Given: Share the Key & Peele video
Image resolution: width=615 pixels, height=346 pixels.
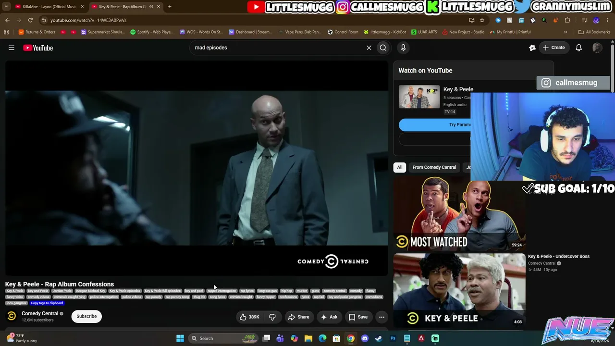Looking at the screenshot, I should click(x=298, y=317).
